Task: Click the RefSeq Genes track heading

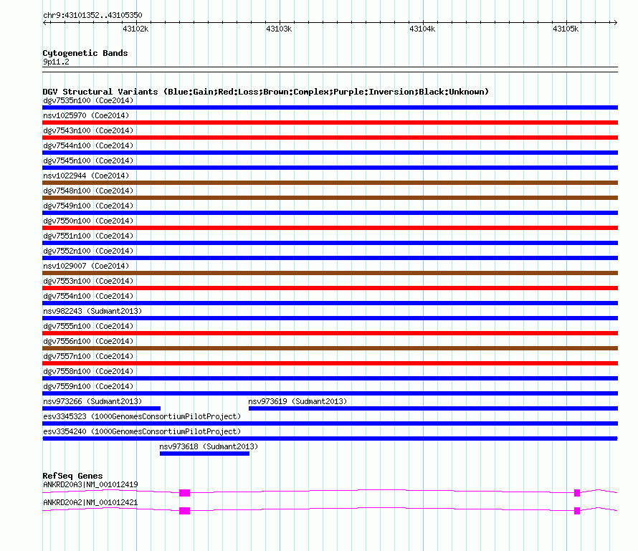Action: point(72,476)
